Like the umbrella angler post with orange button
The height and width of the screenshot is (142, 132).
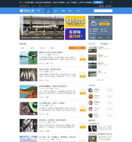(83, 59)
